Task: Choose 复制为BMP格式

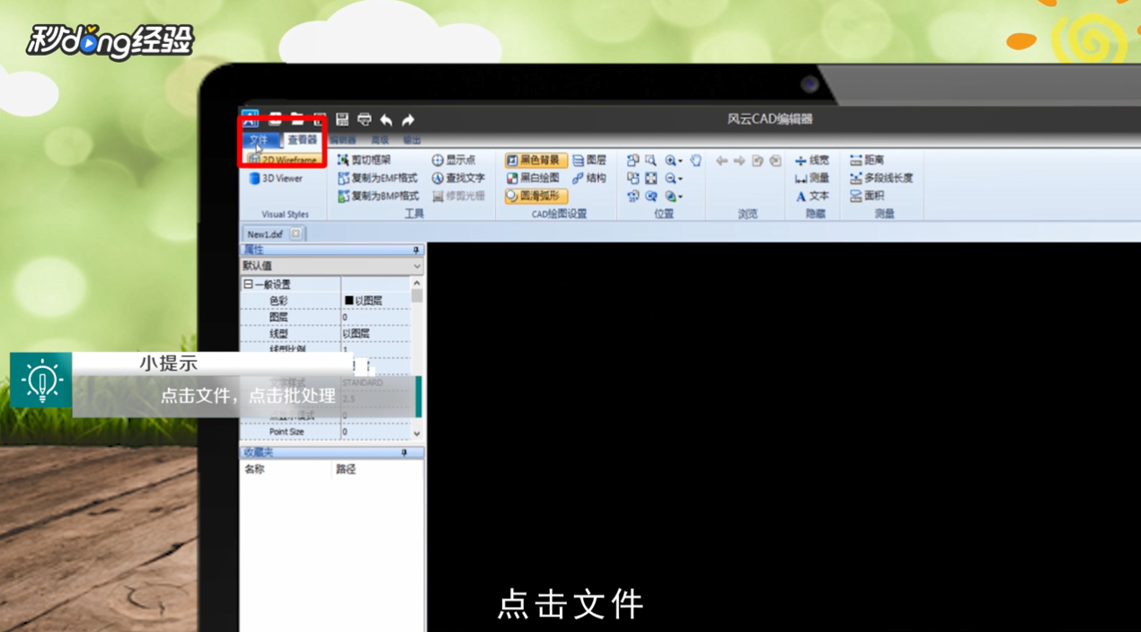Action: point(377,196)
